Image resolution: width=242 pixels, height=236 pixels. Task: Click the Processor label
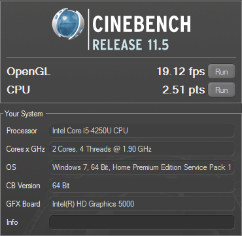[22, 131]
